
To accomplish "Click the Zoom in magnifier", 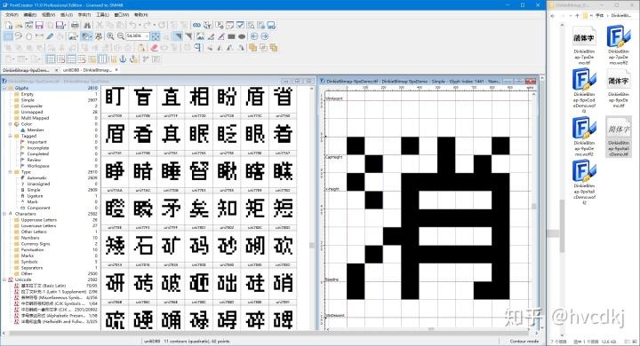I will pyautogui.click(x=110, y=36).
